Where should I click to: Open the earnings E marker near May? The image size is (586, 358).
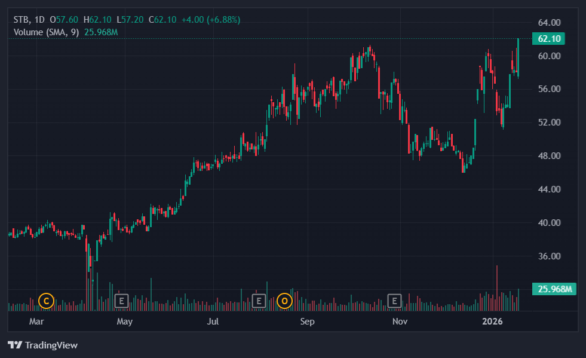[122, 301]
